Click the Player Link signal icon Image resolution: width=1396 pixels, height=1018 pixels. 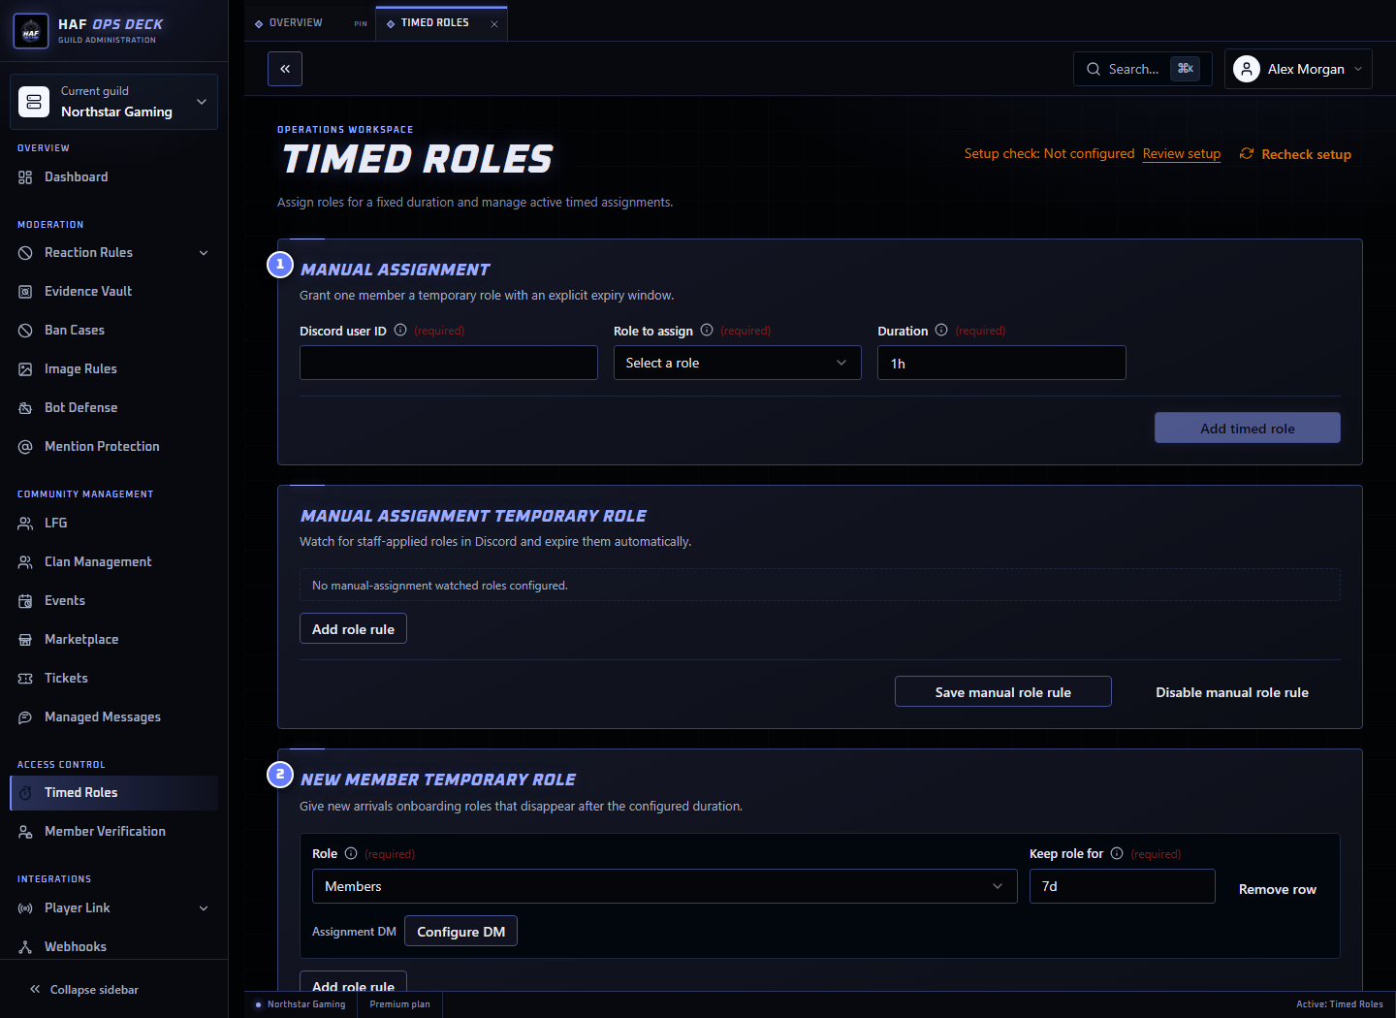25,908
